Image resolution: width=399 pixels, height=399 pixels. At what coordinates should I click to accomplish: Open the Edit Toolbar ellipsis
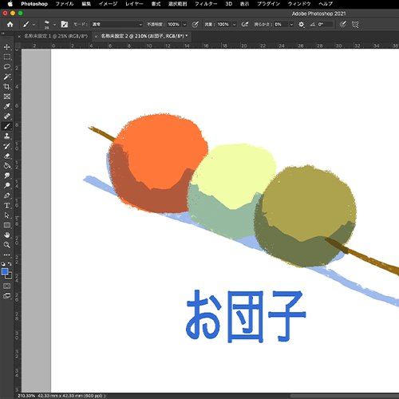tap(7, 255)
